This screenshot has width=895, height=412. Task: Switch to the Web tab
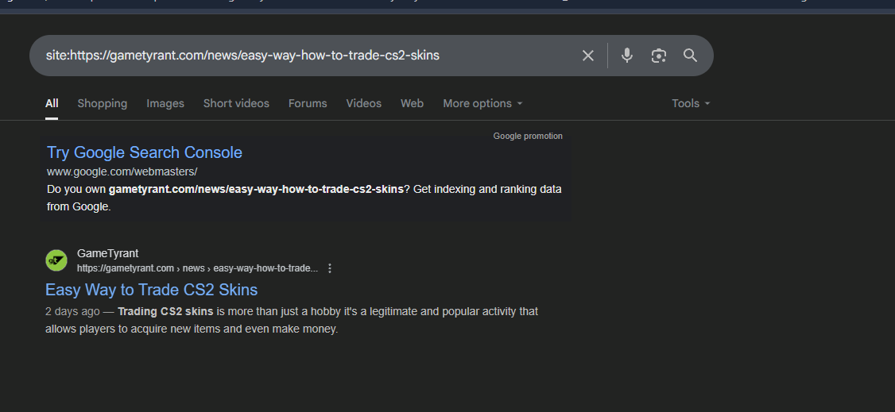pyautogui.click(x=412, y=103)
